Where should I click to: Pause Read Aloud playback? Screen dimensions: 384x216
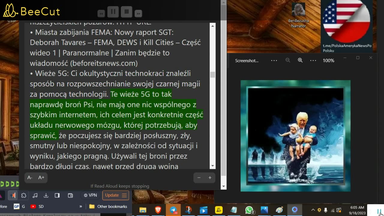click(113, 12)
